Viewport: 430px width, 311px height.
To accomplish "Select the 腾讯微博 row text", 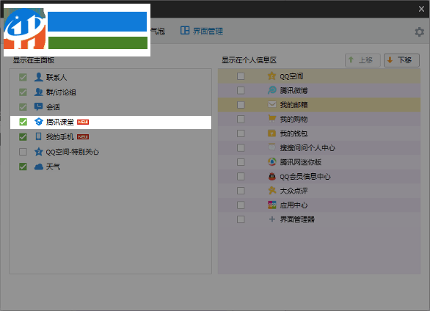I will coord(294,90).
